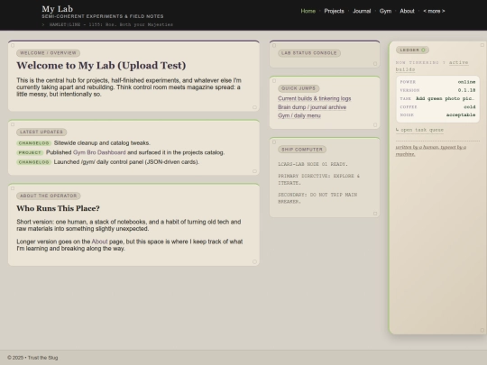Click 'written by a human' footer note link
487x365 pixels.
coord(431,151)
